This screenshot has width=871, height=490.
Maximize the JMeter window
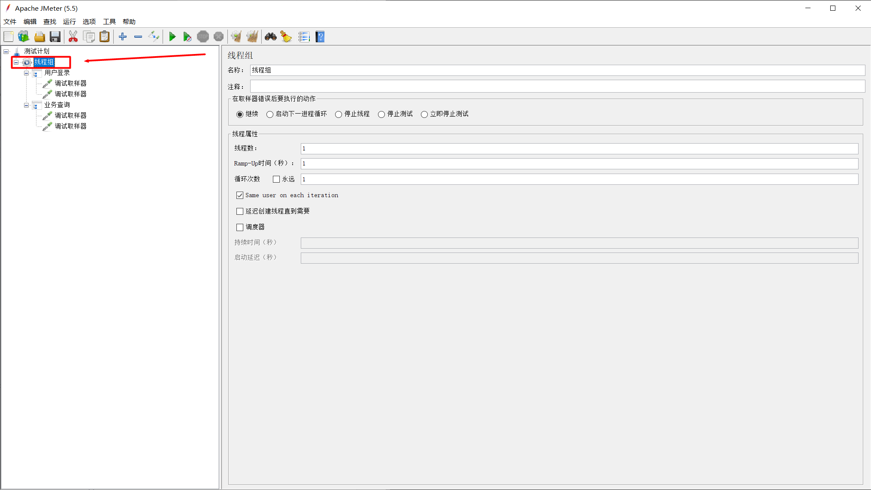pyautogui.click(x=833, y=8)
